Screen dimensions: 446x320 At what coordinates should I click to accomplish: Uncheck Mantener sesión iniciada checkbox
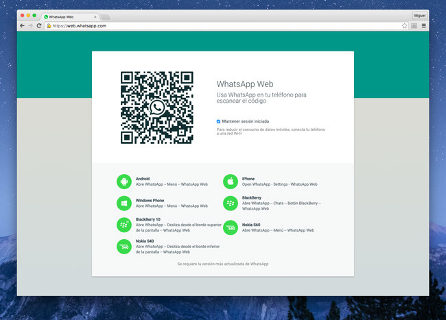[218, 121]
